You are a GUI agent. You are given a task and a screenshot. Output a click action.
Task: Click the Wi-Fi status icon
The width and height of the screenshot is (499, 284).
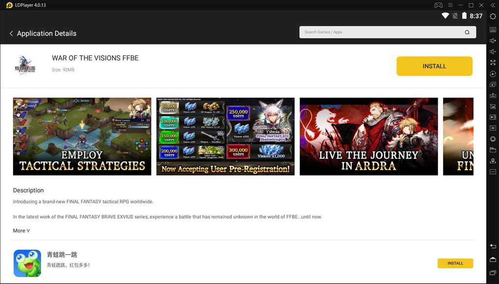click(445, 16)
